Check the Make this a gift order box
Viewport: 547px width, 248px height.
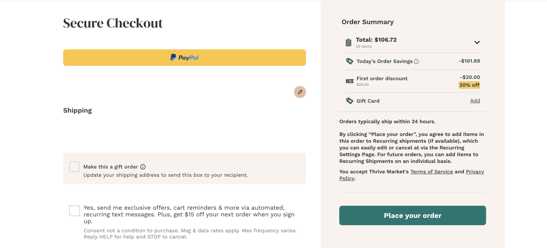tap(74, 167)
